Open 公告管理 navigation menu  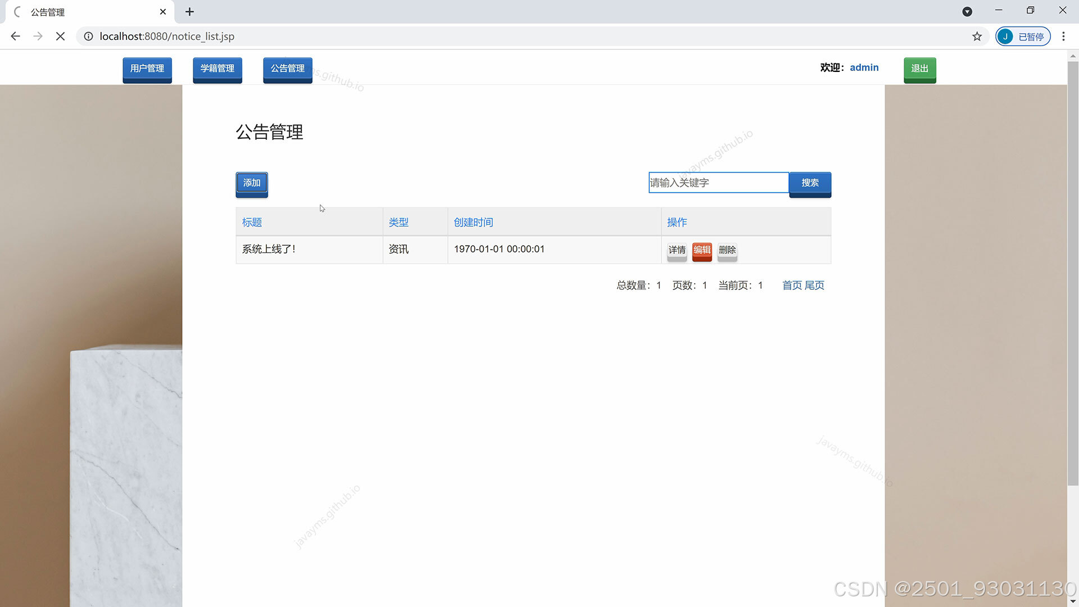(288, 70)
